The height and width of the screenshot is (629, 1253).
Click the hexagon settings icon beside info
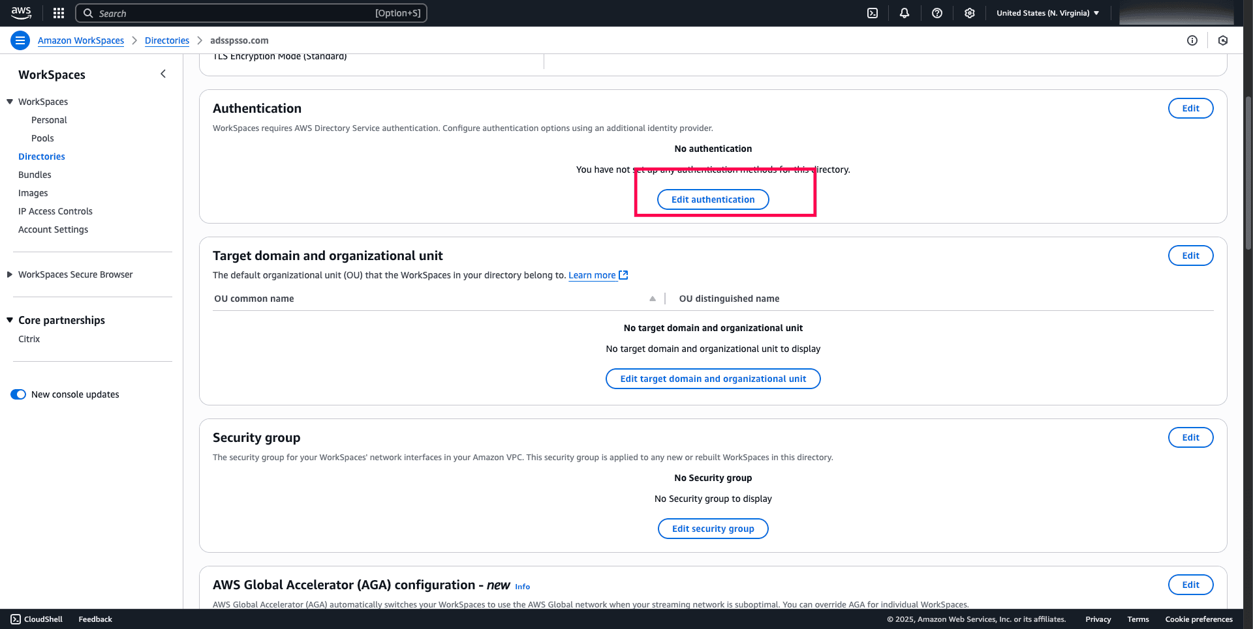coord(1223,40)
